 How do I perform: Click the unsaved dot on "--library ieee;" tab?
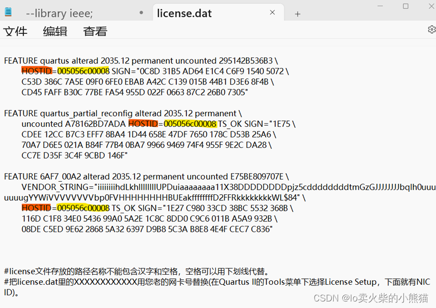pyautogui.click(x=141, y=13)
